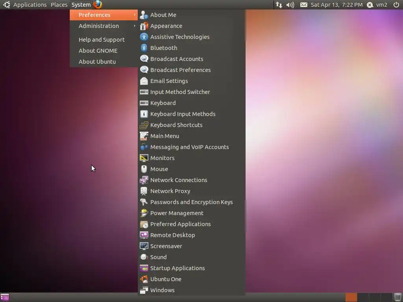The width and height of the screenshot is (403, 302).
Task: Click the Screensaver monitor icon
Action: point(144,246)
